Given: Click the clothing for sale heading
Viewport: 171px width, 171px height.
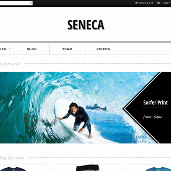Looking at the screenshot, I should [12, 158].
